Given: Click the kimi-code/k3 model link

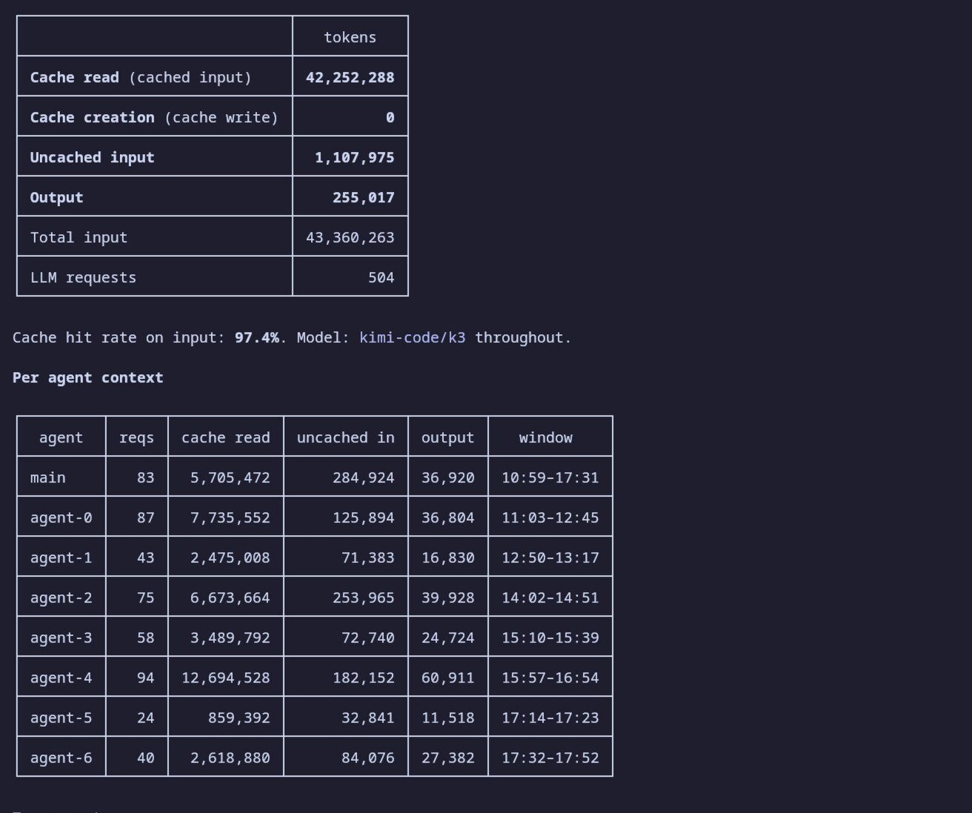Looking at the screenshot, I should pos(413,338).
